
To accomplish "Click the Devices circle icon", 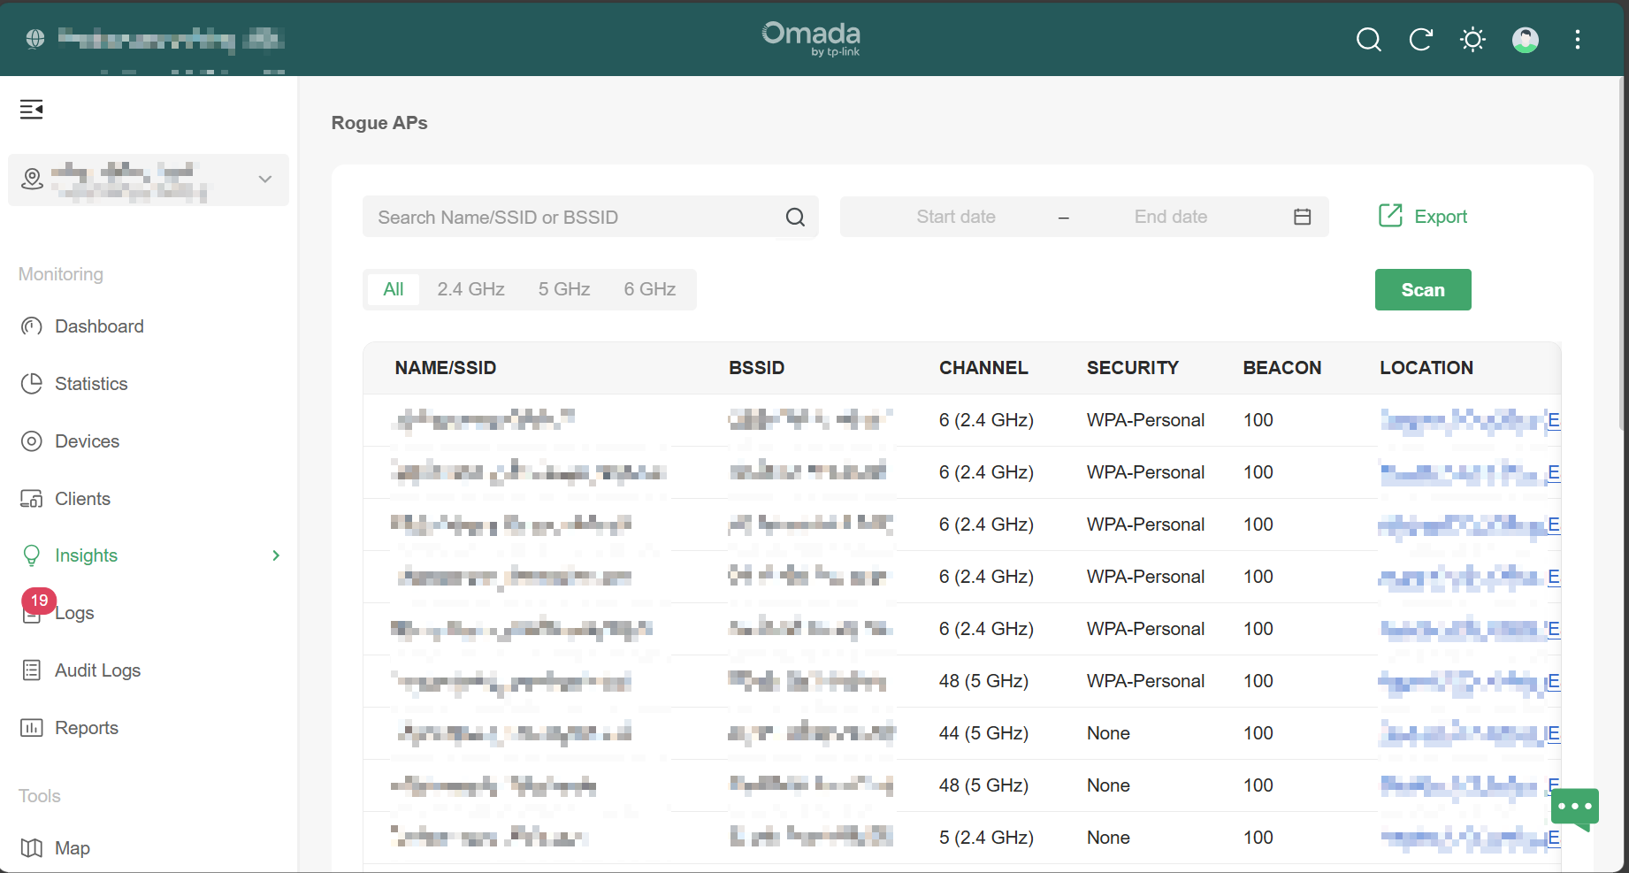I will pyautogui.click(x=32, y=441).
